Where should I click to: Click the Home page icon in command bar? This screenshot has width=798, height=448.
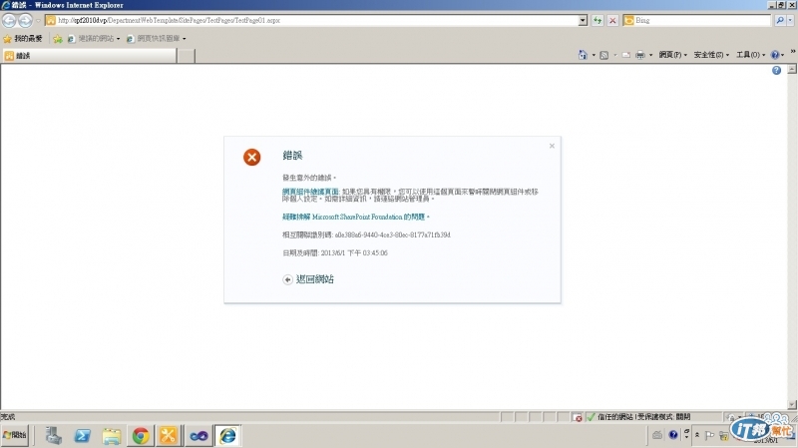pos(583,55)
